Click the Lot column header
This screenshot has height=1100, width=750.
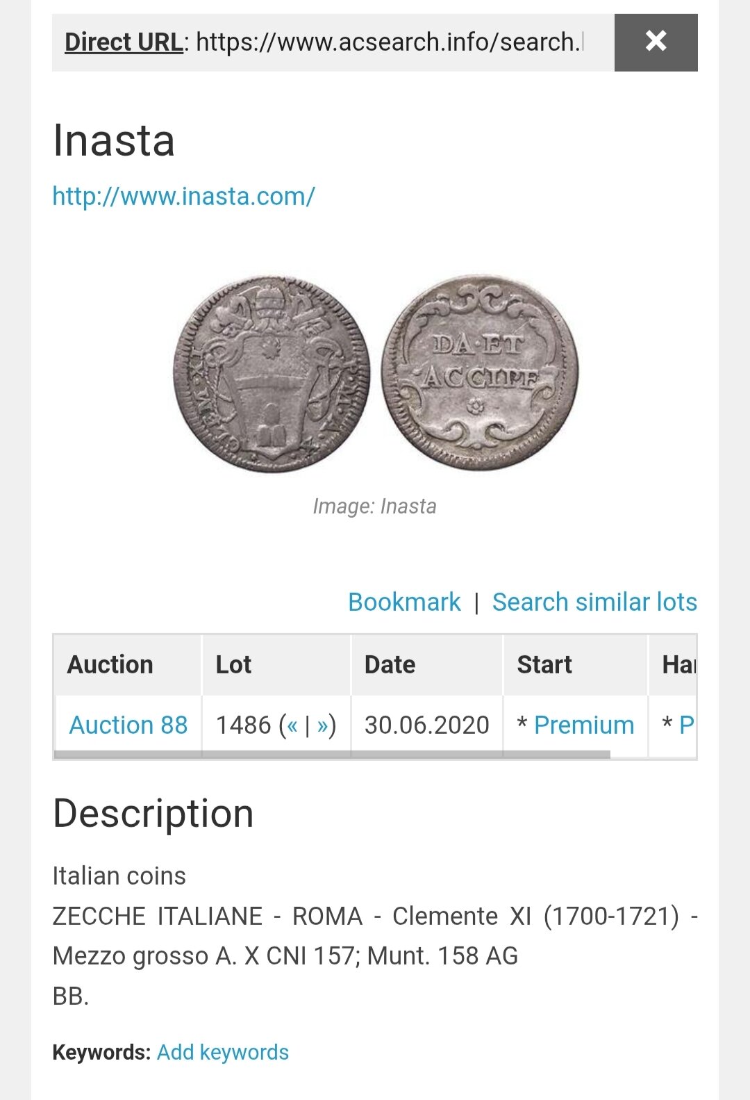click(x=233, y=665)
